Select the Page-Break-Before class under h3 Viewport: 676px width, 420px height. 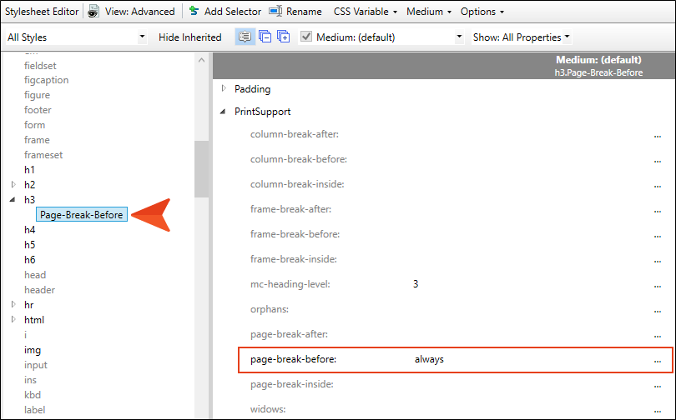(82, 215)
